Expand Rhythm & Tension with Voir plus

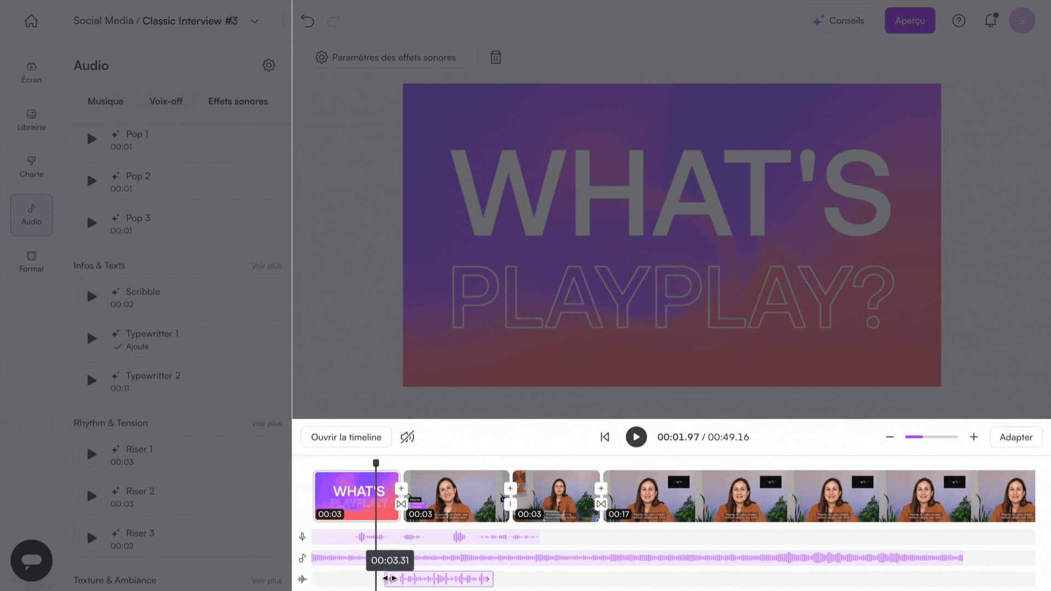click(267, 424)
